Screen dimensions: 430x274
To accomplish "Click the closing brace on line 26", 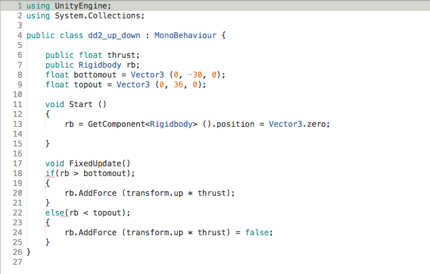I will (x=28, y=252).
